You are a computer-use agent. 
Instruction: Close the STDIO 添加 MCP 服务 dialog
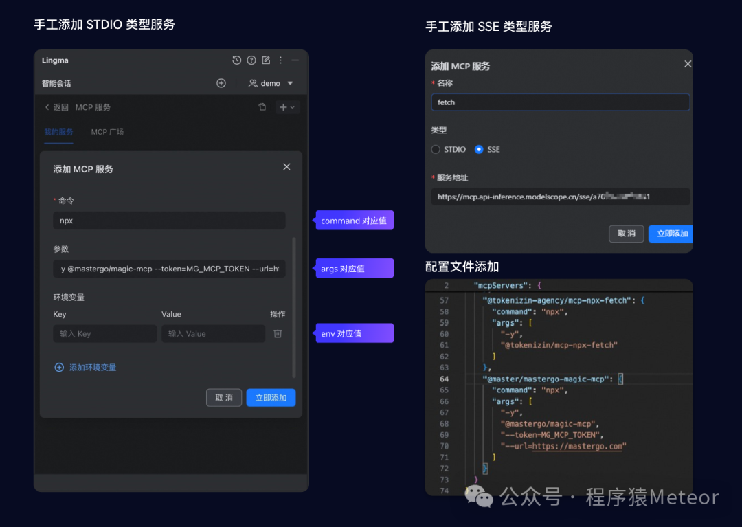286,167
